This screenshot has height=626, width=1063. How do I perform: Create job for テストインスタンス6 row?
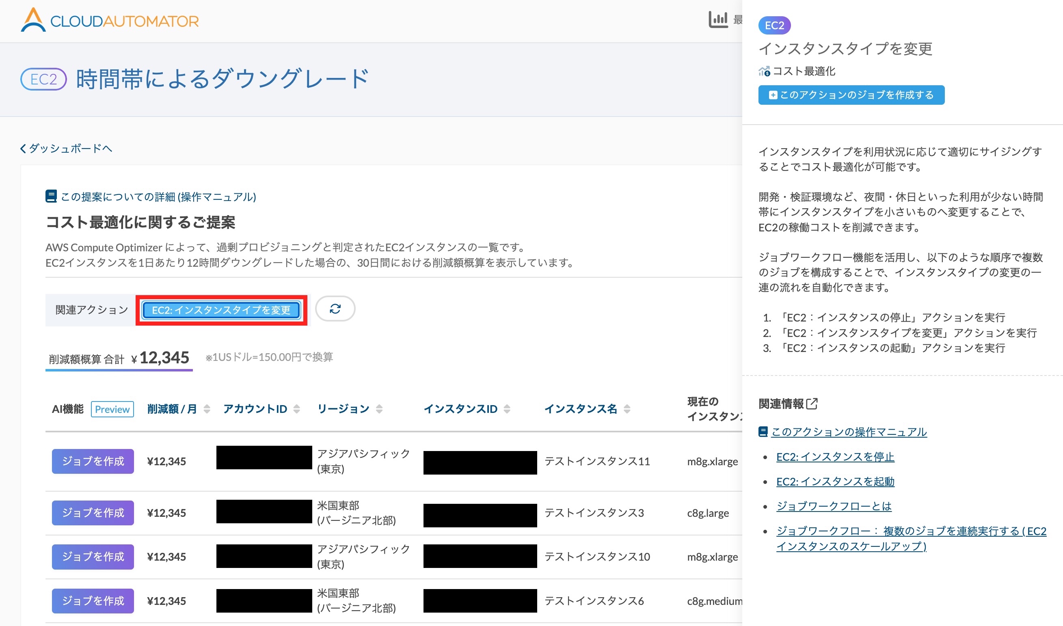point(93,601)
